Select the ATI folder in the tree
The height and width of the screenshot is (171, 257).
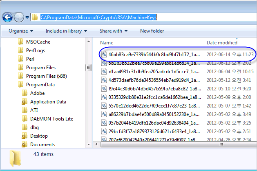click(34, 110)
